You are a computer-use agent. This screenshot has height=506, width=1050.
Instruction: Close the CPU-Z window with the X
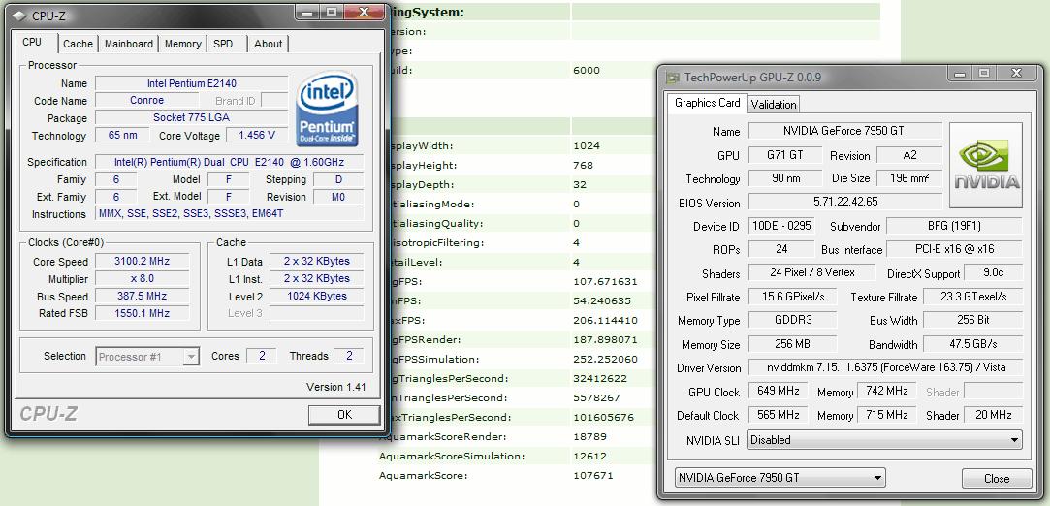(365, 12)
